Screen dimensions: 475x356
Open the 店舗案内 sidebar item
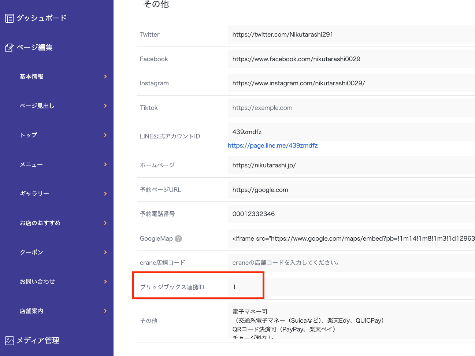pos(31,311)
